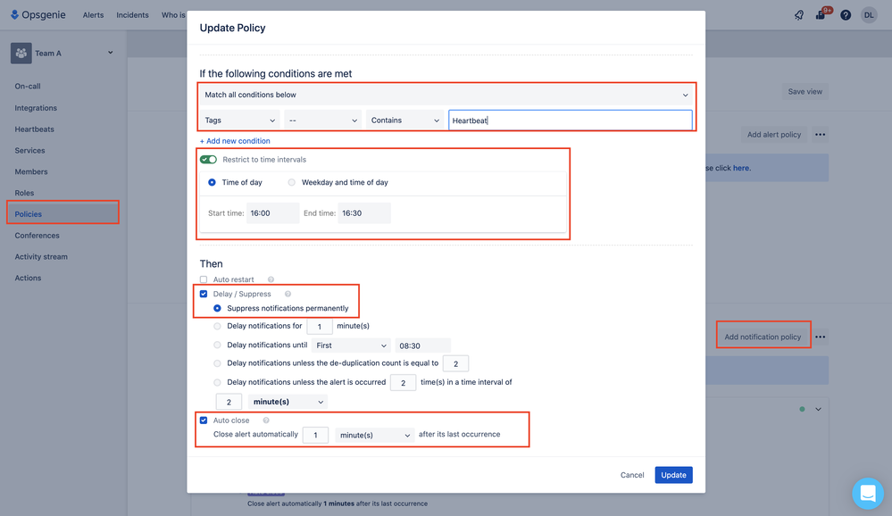Go to Members in sidebar
Image resolution: width=892 pixels, height=516 pixels.
(x=31, y=171)
